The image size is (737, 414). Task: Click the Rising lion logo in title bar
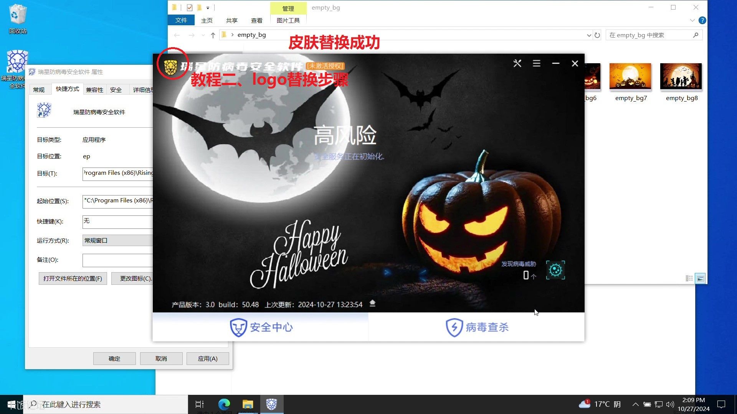click(170, 67)
